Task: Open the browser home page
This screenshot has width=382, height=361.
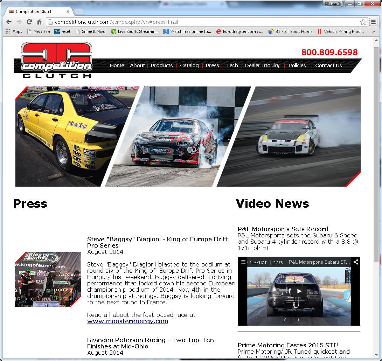Action: pyautogui.click(x=39, y=22)
